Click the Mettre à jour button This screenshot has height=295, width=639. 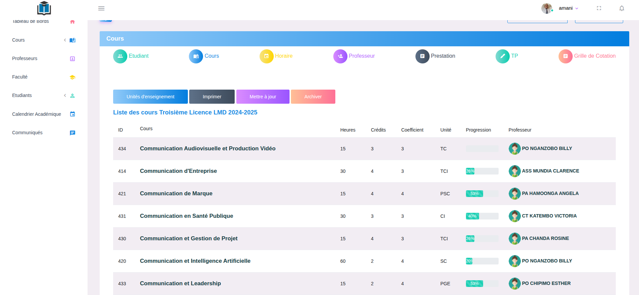(263, 97)
